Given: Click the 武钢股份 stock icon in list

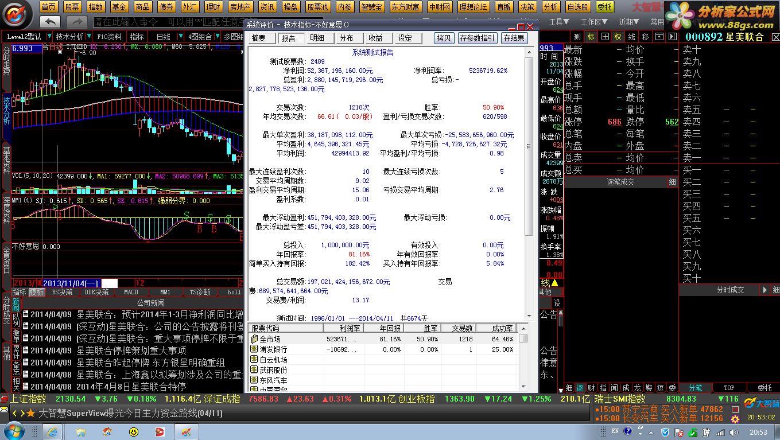Looking at the screenshot, I should point(254,370).
